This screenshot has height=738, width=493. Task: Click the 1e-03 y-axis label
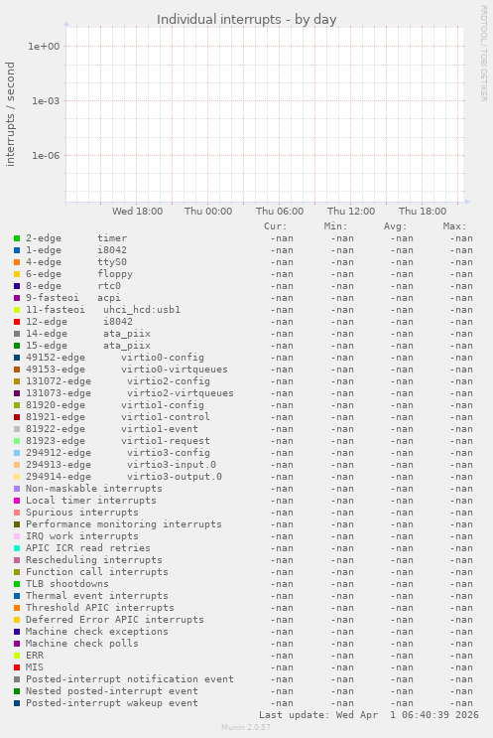[x=46, y=100]
